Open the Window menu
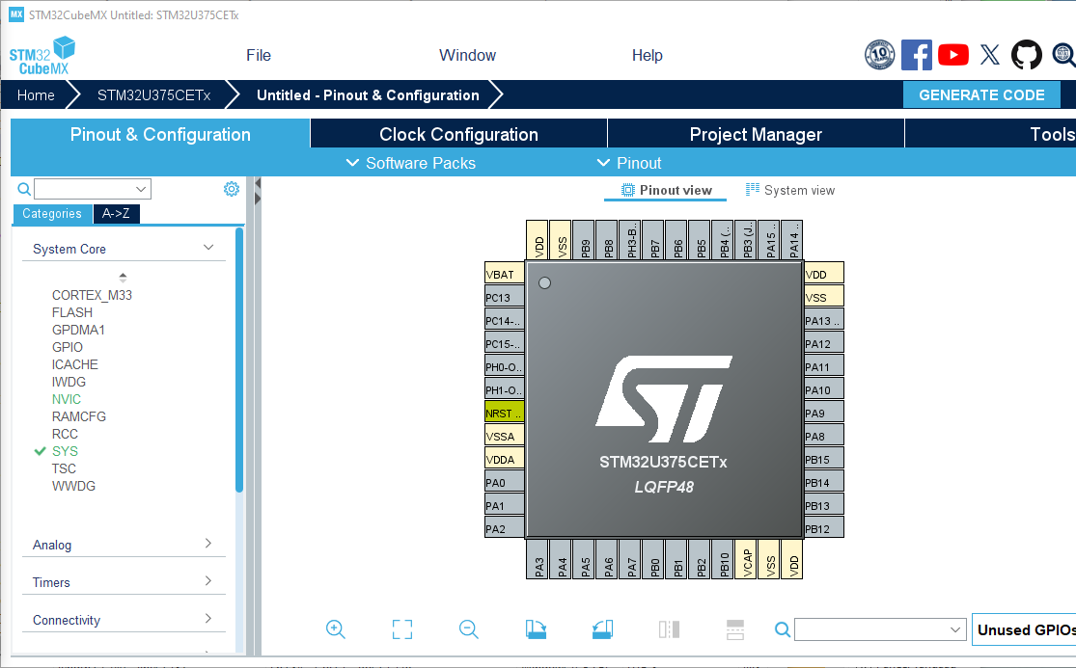The image size is (1076, 668). pyautogui.click(x=467, y=56)
